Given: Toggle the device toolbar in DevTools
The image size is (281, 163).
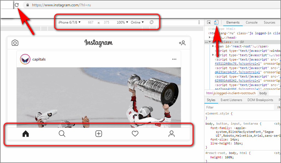Looking at the screenshot, I should [x=216, y=22].
